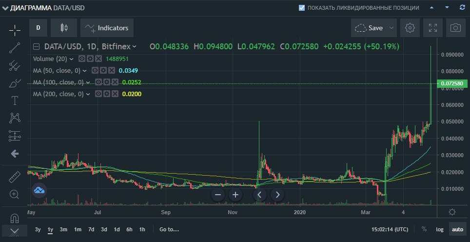Remove the Volume (20) indicator
The image size is (470, 242).
click(98, 59)
